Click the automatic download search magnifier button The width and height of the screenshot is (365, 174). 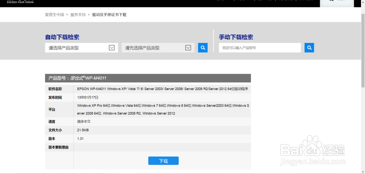coord(203,48)
